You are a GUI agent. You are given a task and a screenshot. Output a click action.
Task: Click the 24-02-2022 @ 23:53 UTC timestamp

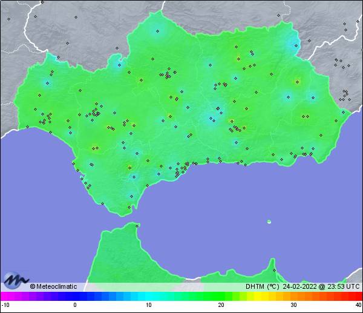(x=320, y=286)
